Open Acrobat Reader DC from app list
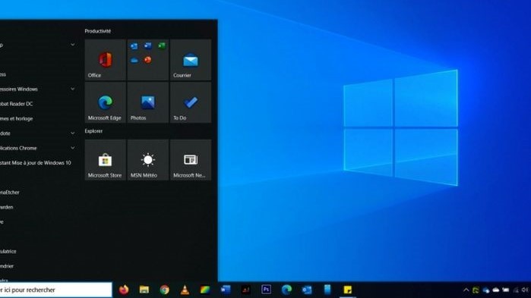This screenshot has width=531, height=298. click(16, 104)
